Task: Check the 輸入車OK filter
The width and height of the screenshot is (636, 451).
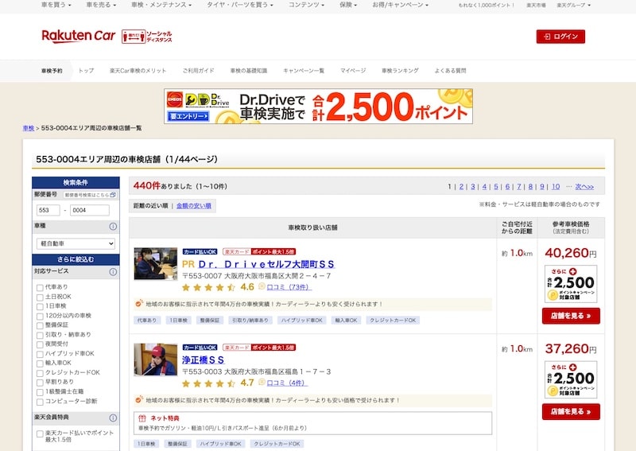Action: [x=40, y=364]
